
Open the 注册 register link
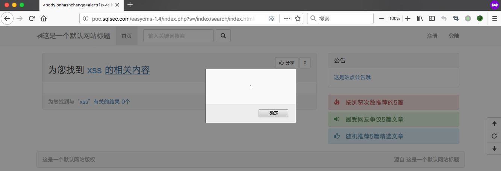click(432, 36)
